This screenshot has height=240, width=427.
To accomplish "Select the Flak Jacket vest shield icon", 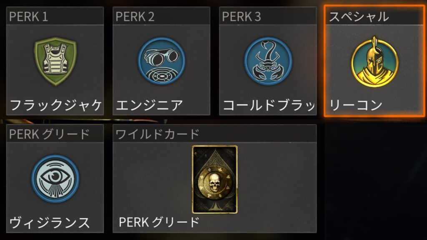I will coord(55,61).
